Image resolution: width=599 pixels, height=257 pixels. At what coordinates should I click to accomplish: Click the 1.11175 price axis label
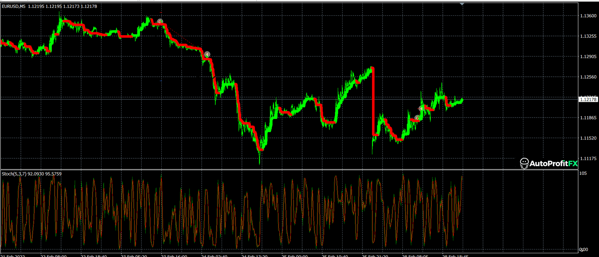pyautogui.click(x=588, y=159)
